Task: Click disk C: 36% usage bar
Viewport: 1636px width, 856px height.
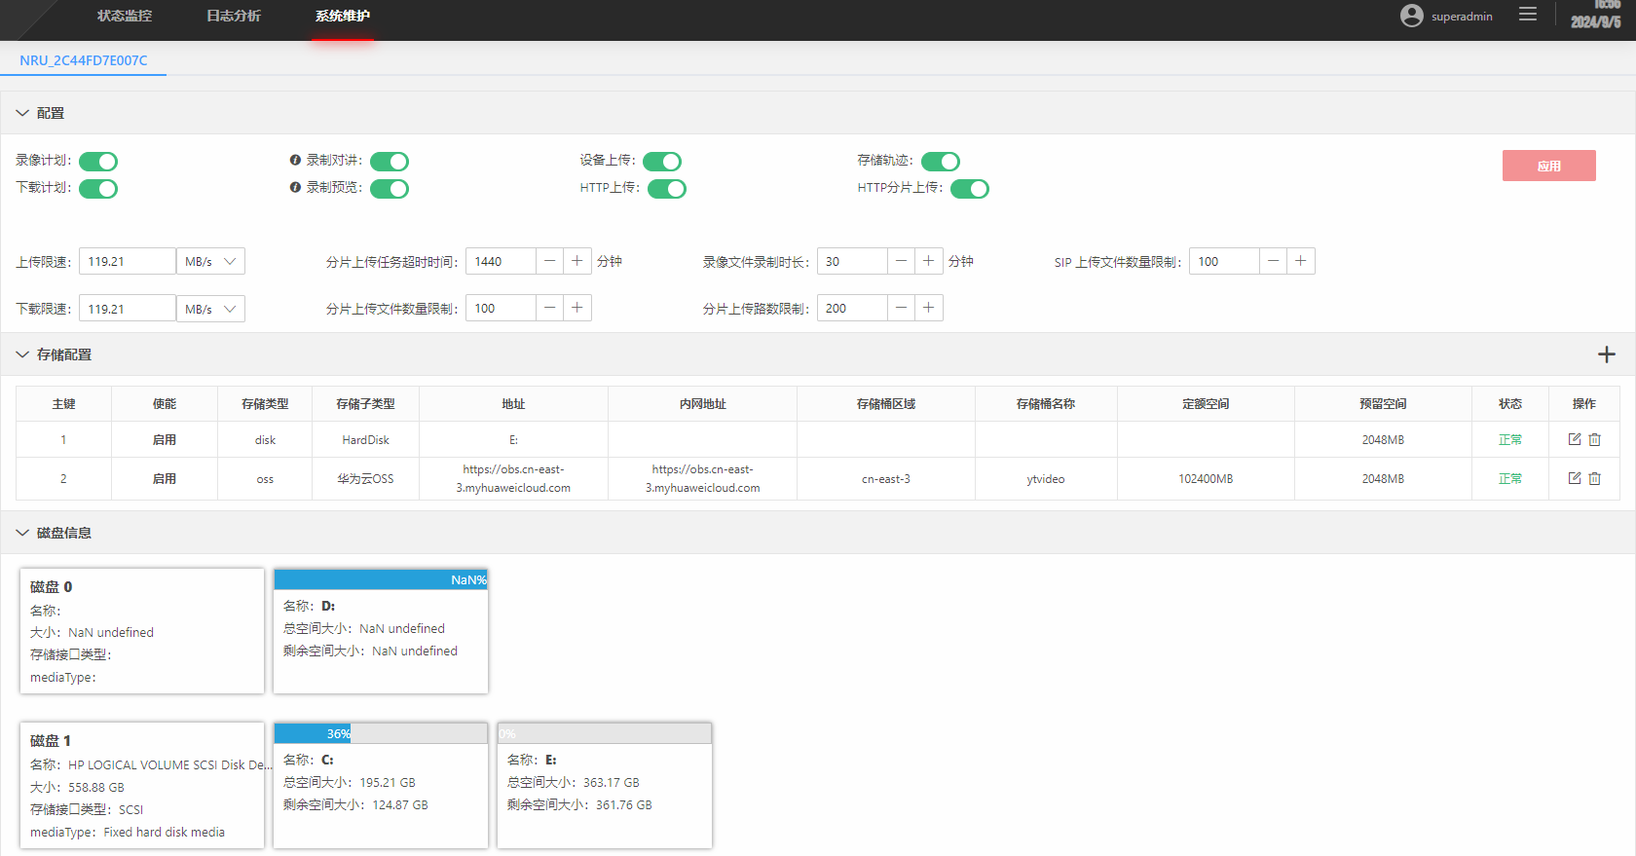Action: tap(381, 733)
